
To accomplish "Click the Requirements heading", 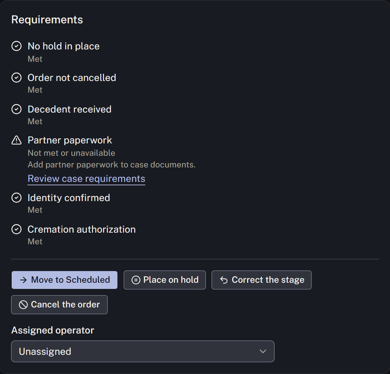I will click(x=47, y=20).
